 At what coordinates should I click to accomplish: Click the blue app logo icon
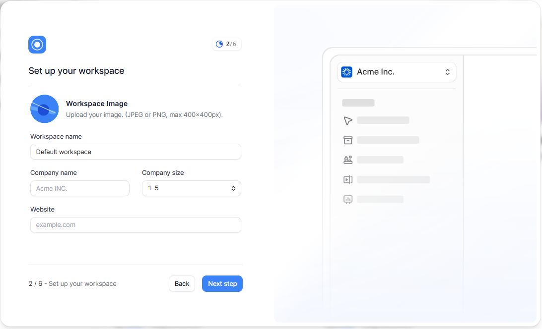[x=37, y=45]
